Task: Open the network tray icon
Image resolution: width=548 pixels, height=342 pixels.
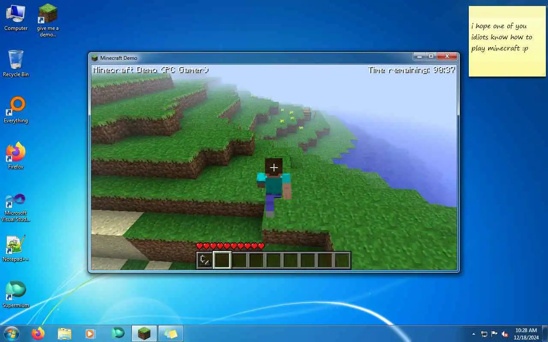Action: click(484, 334)
